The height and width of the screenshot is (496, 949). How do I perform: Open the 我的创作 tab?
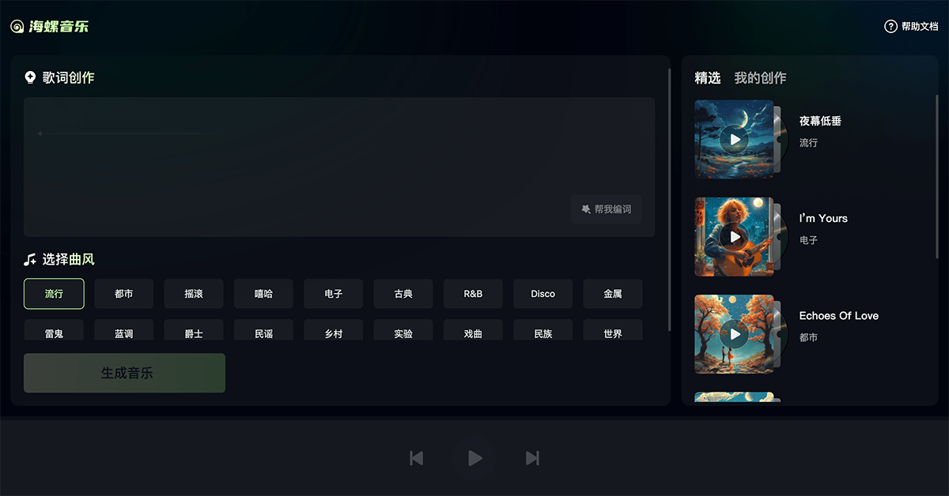[759, 77]
